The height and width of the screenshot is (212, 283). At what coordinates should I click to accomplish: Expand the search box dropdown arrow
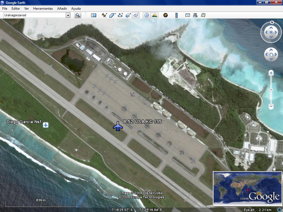pyautogui.click(x=68, y=15)
